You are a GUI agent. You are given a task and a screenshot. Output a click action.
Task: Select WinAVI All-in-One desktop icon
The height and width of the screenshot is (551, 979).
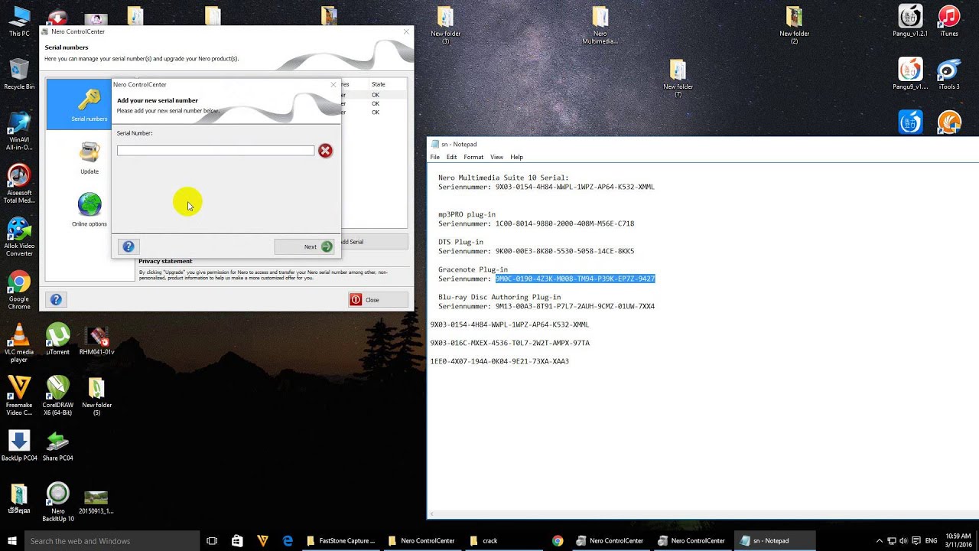coord(20,132)
